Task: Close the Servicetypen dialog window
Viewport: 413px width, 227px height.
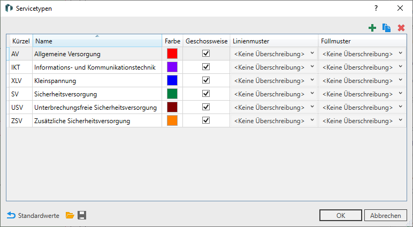Action: 400,8
